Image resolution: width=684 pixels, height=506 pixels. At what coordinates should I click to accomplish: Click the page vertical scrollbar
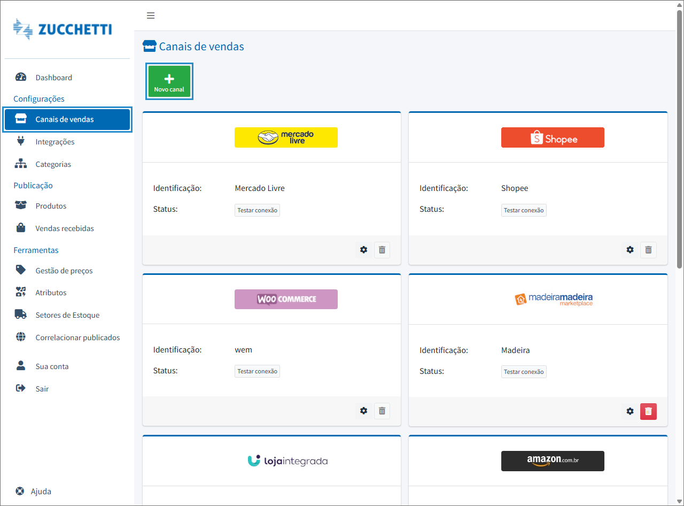(679, 139)
